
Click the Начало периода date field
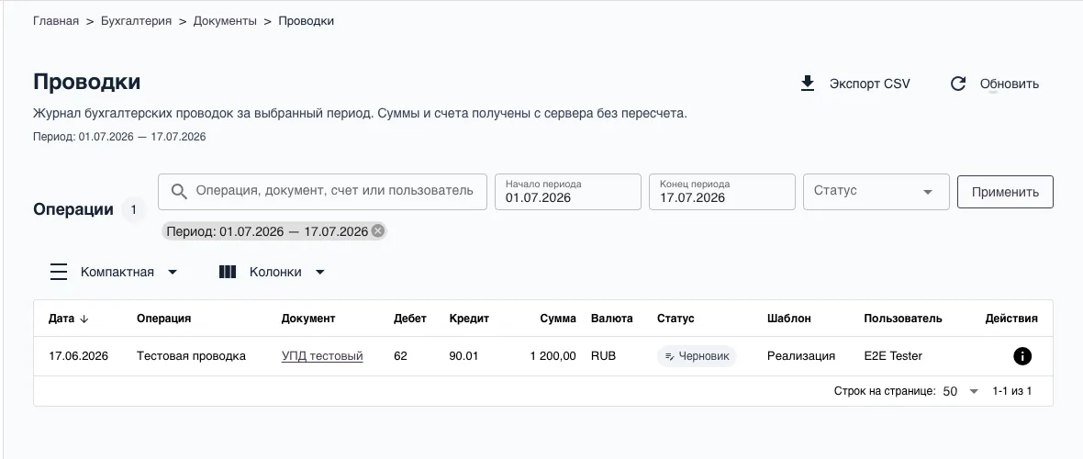pos(568,192)
